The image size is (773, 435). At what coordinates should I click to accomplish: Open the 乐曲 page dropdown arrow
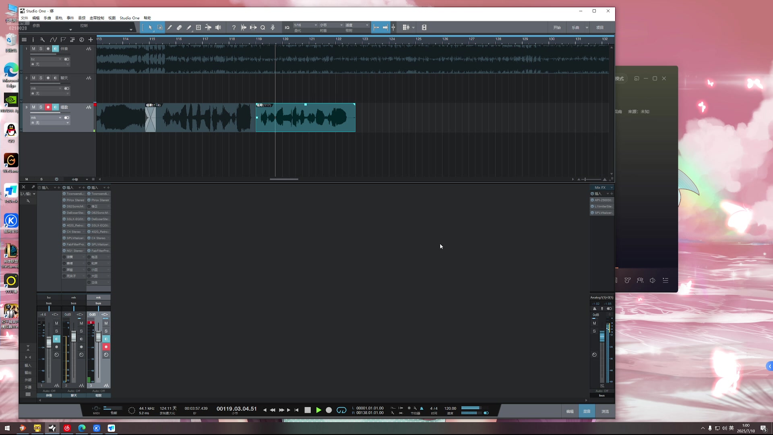(587, 28)
